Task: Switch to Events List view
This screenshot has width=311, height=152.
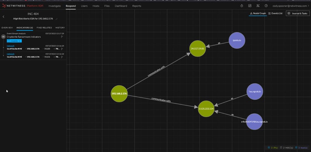Action: coord(276,13)
